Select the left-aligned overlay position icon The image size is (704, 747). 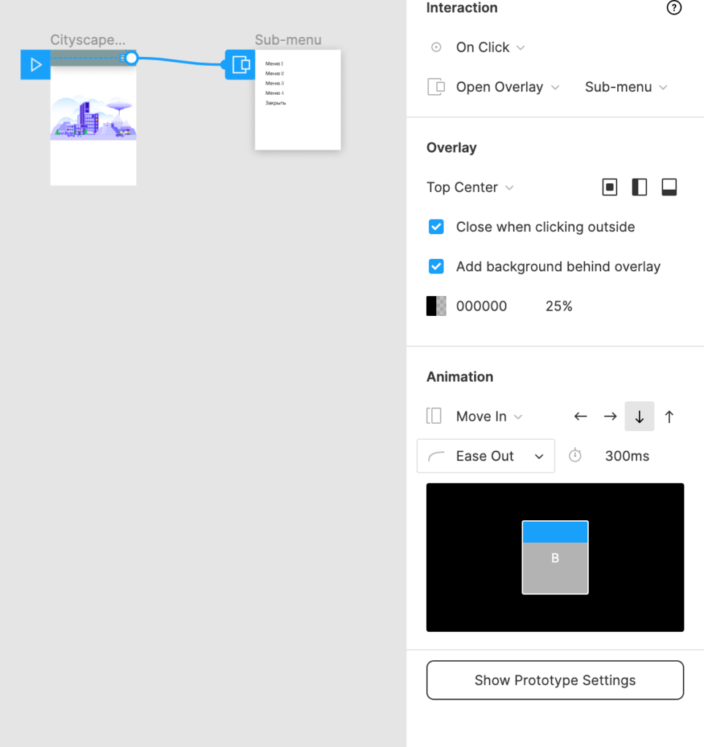[639, 187]
